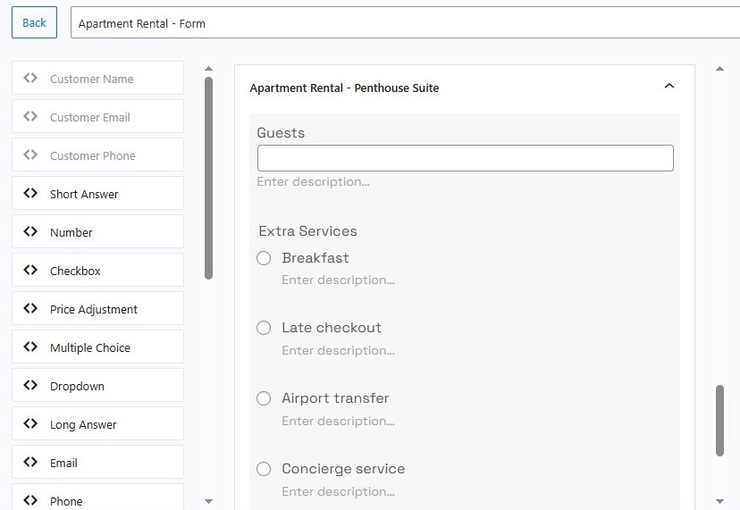
Task: Click down arrow of field list scrollbar
Action: coord(208,501)
